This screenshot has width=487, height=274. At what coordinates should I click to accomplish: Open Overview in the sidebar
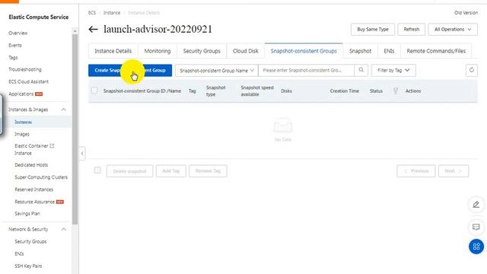18,33
